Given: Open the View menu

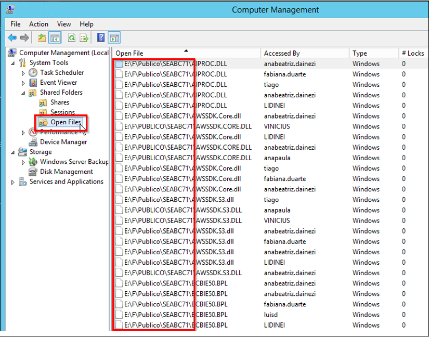Looking at the screenshot, I should tap(64, 24).
